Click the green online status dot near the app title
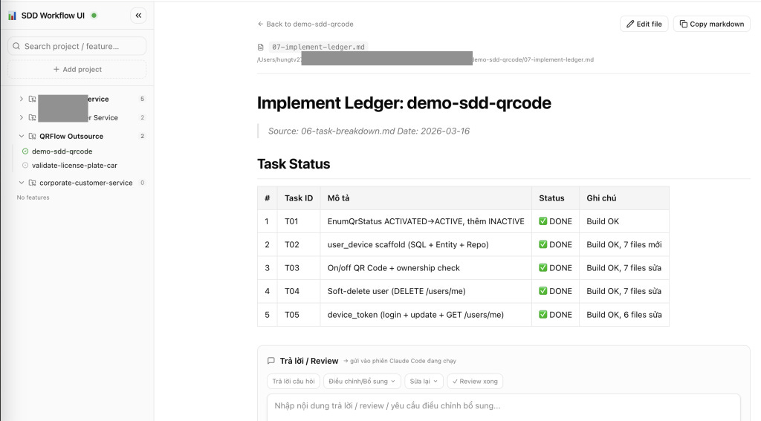 (x=94, y=16)
